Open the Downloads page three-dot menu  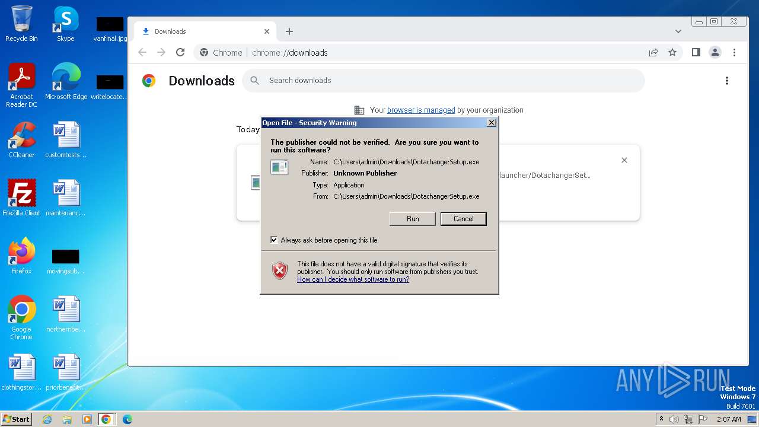coord(727,81)
